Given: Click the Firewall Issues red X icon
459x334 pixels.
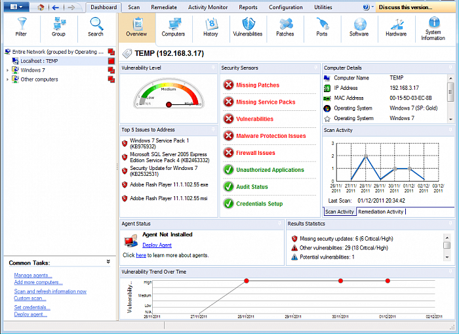Looking at the screenshot, I should [229, 153].
